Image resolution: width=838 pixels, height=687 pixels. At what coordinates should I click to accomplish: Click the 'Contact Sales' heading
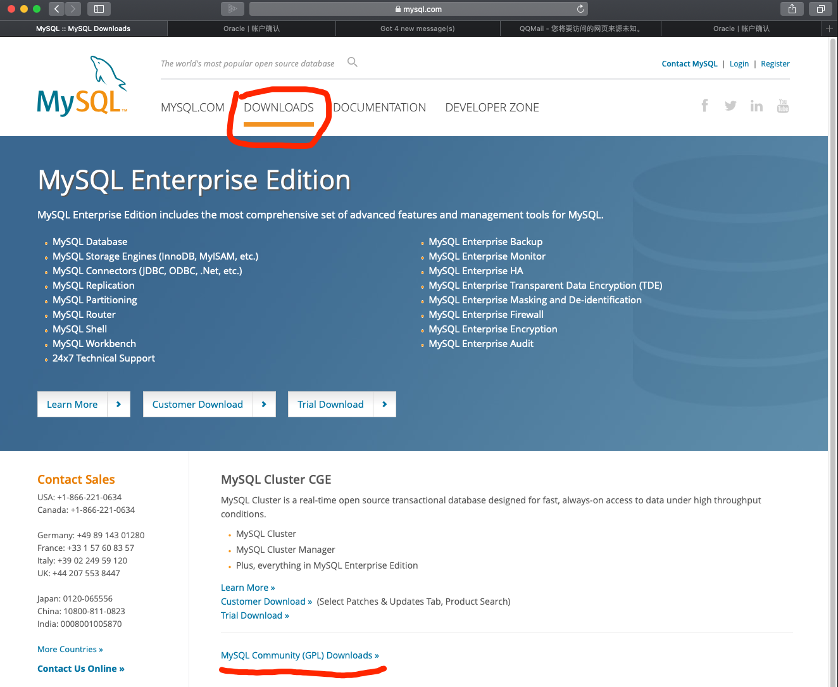tap(76, 479)
